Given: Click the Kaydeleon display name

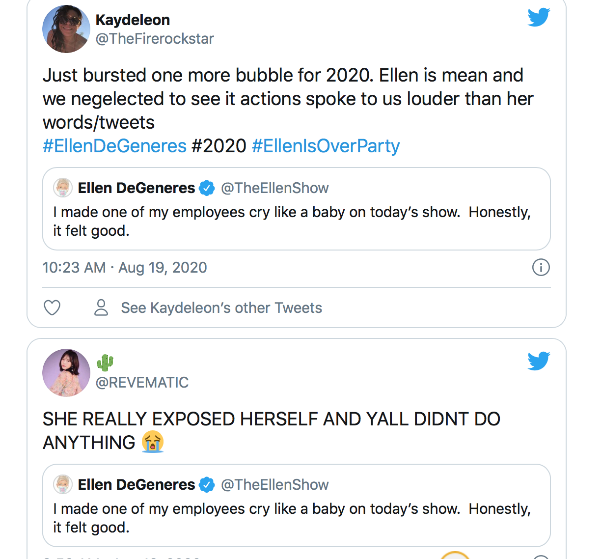Looking at the screenshot, I should tap(133, 20).
